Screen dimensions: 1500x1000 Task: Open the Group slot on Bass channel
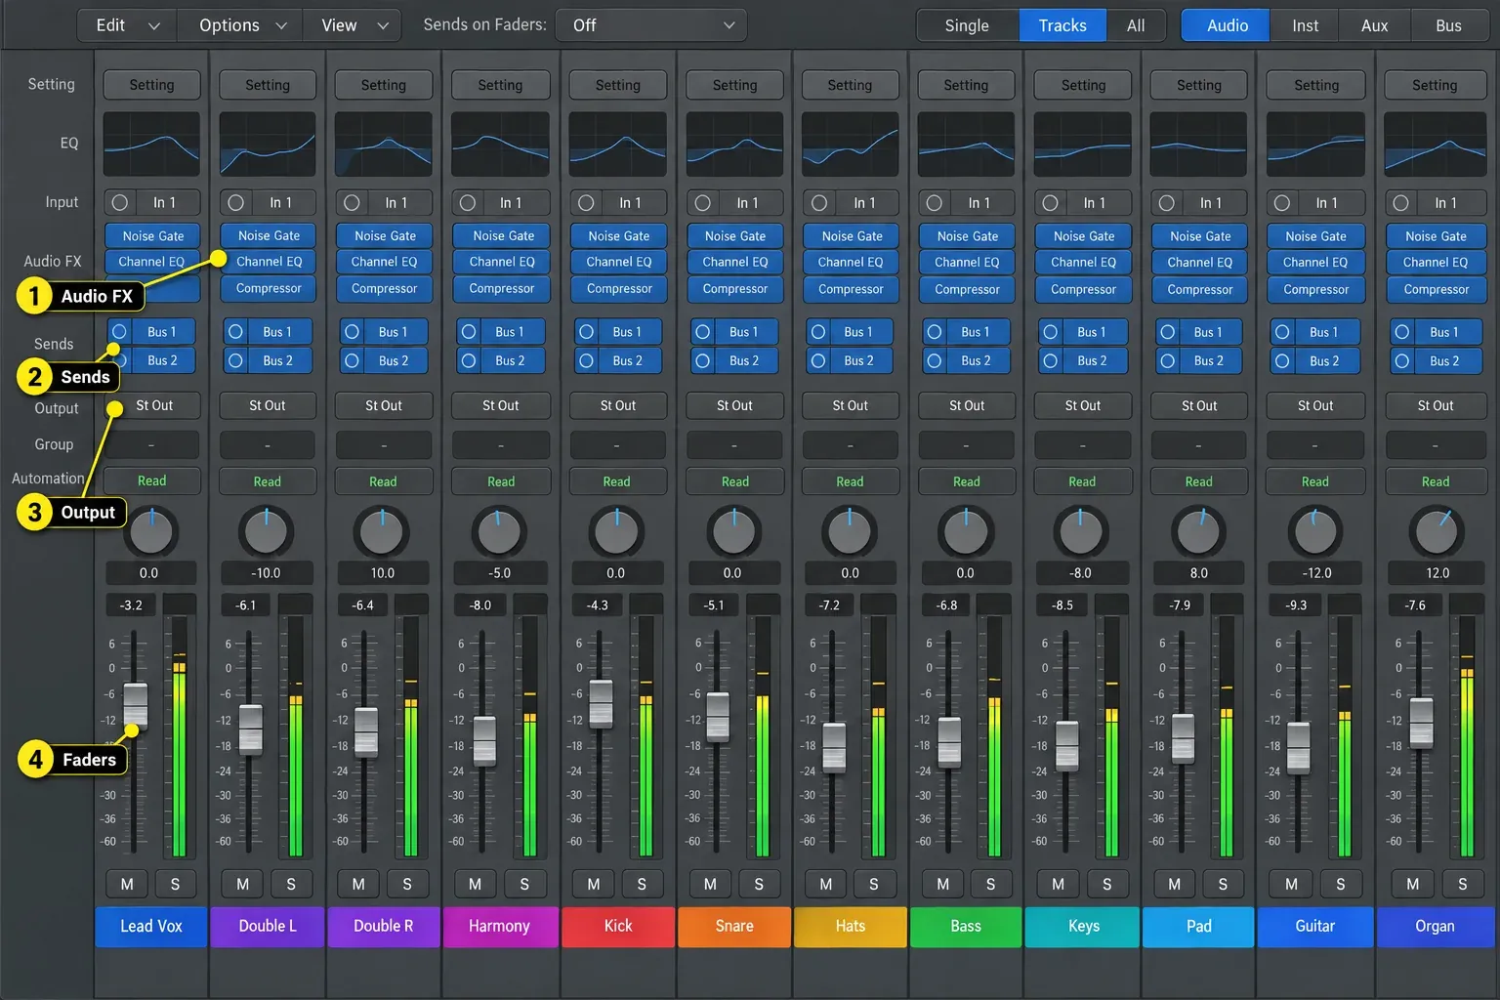[966, 445]
